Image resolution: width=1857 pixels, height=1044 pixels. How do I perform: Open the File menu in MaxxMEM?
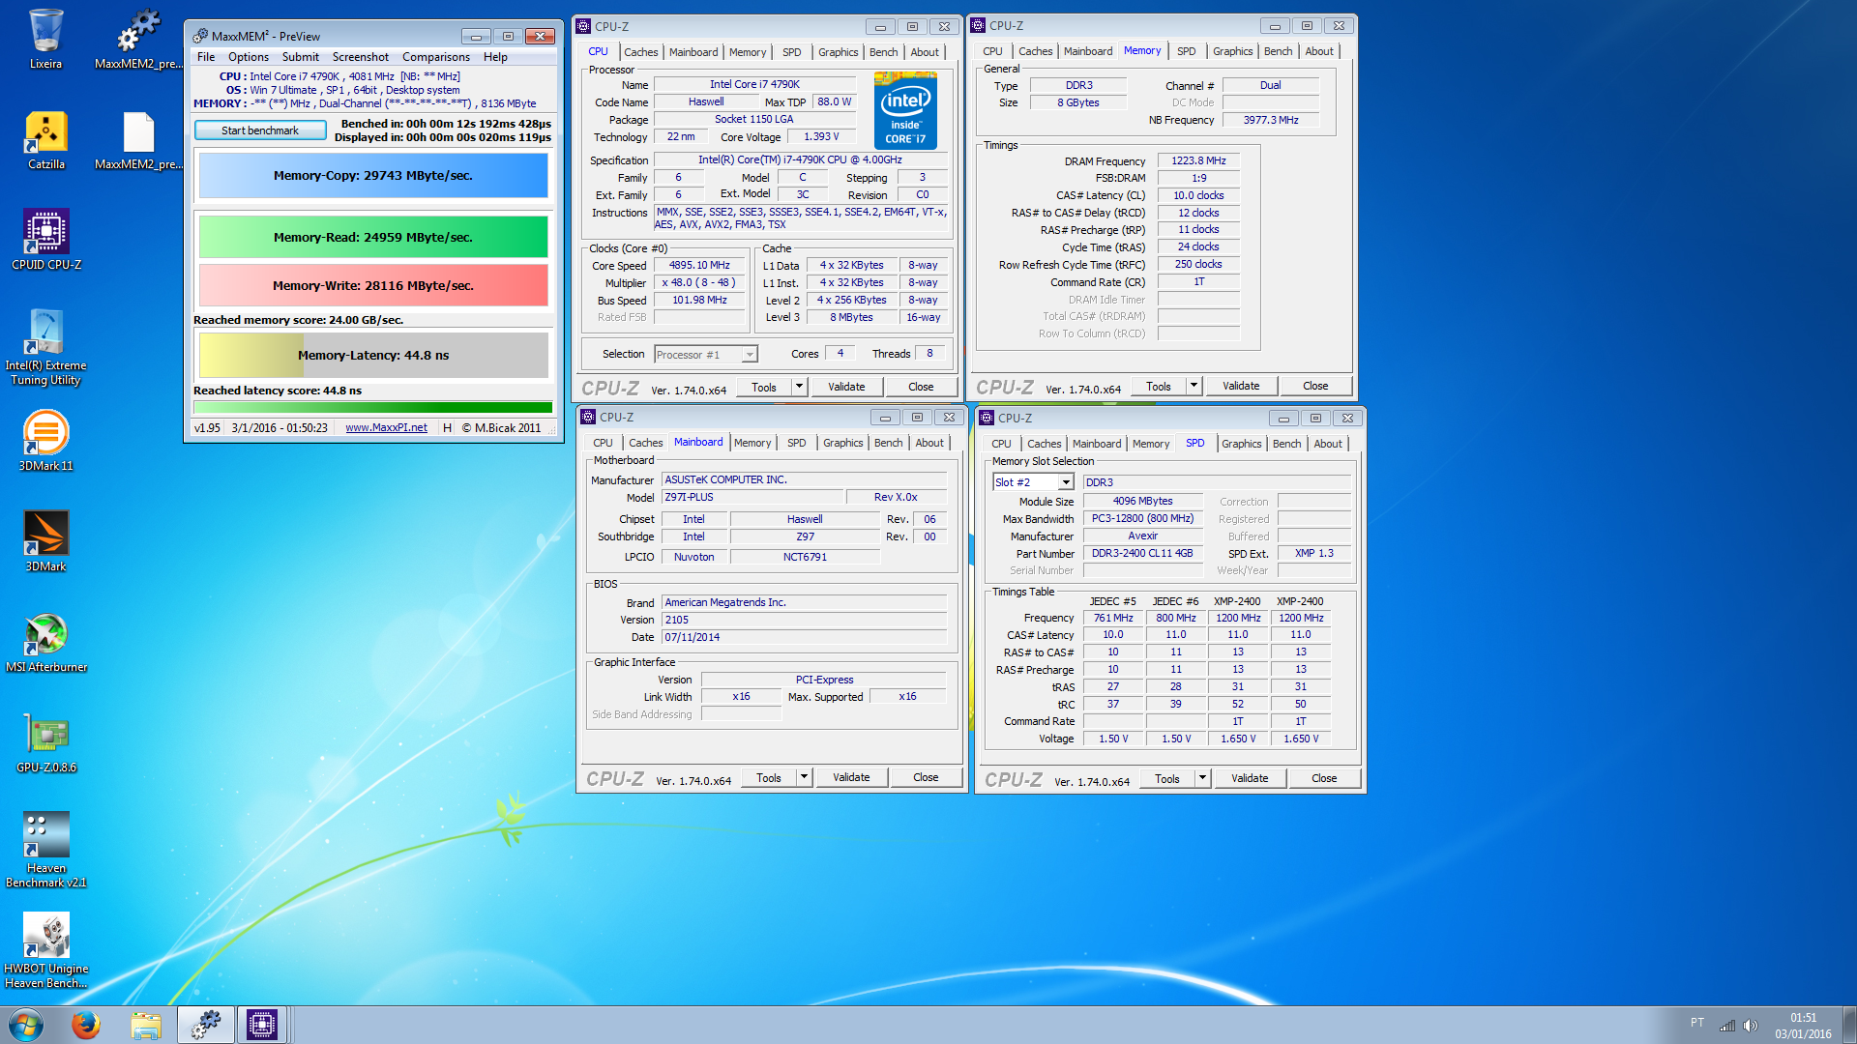click(206, 57)
